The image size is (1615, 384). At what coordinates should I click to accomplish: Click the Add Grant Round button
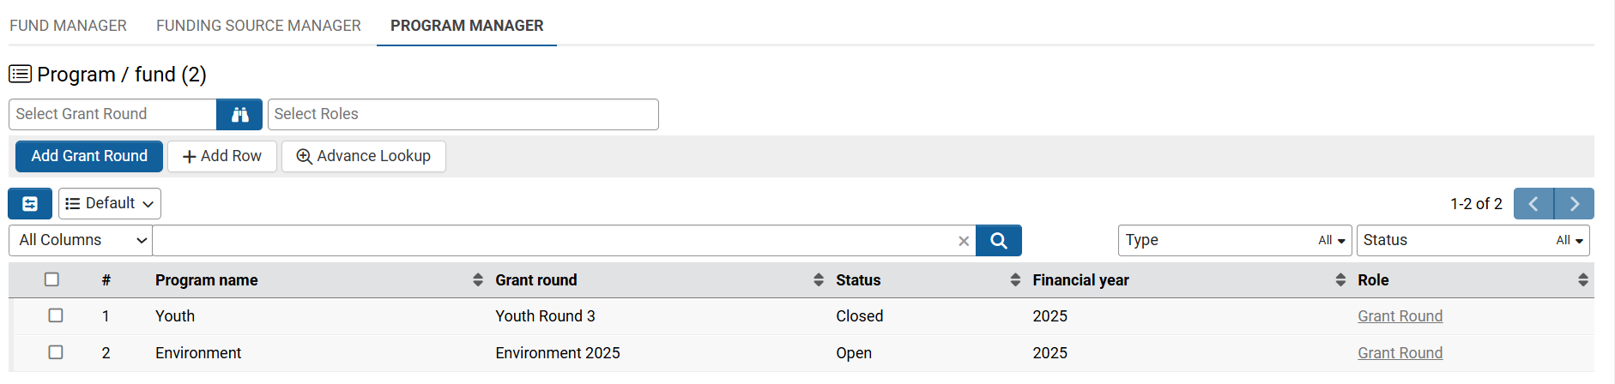[89, 156]
